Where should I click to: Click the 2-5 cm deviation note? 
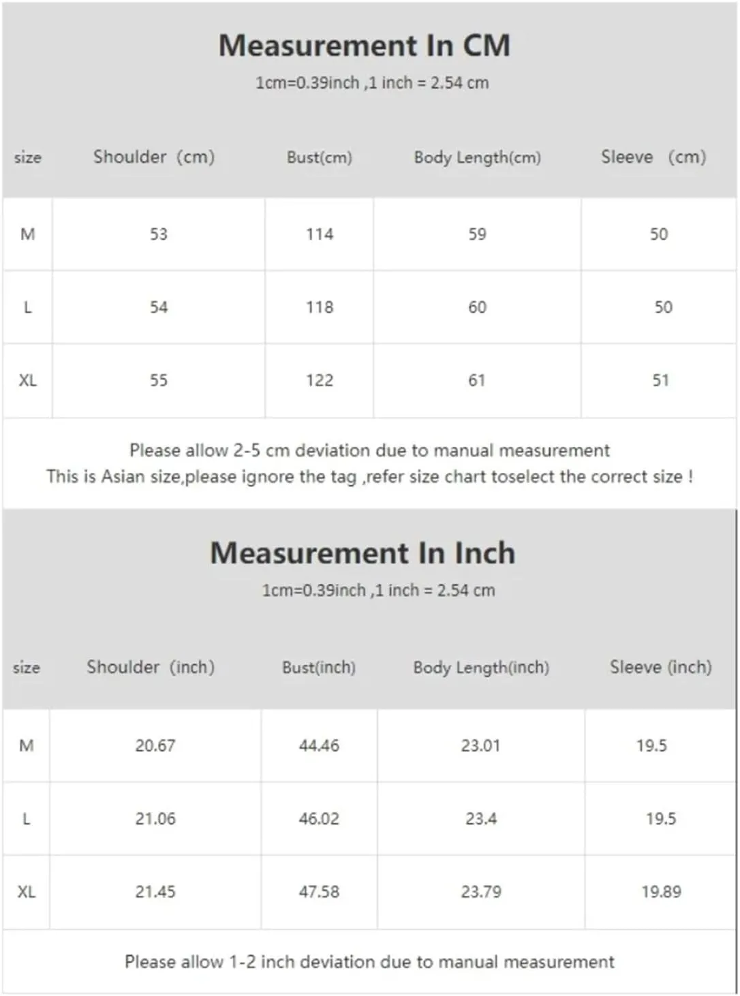pos(369,450)
